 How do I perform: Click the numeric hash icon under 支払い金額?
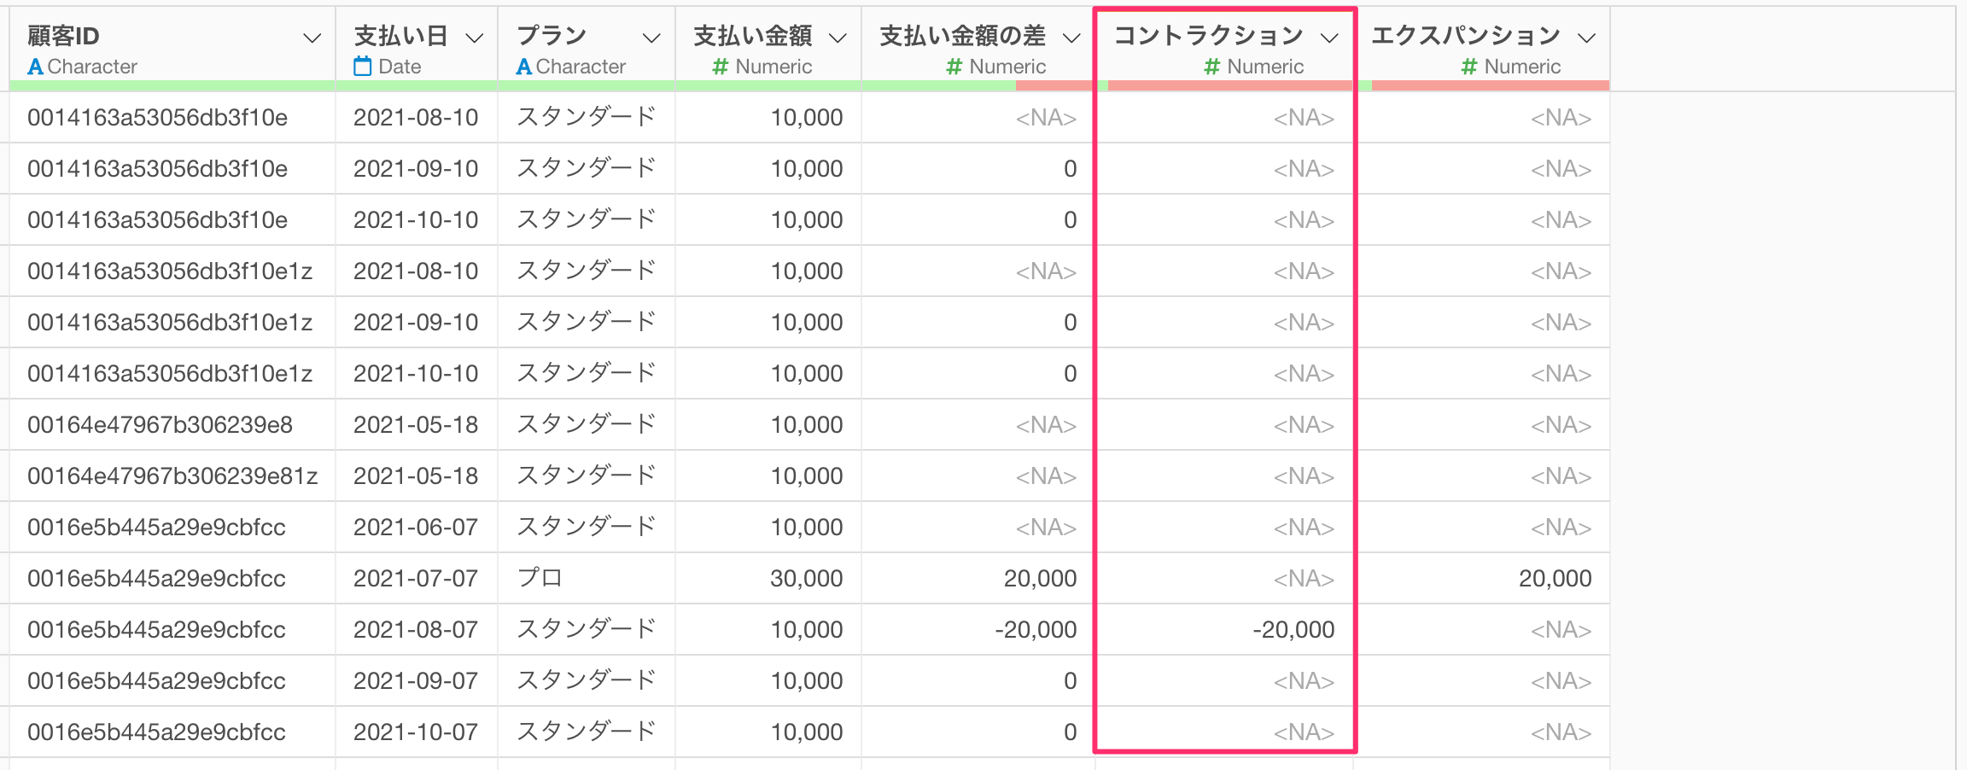coord(720,67)
